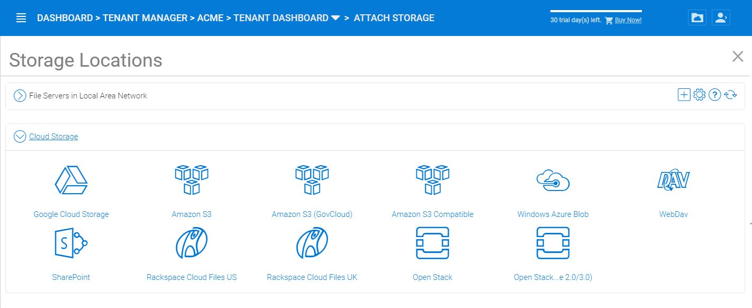This screenshot has height=308, width=752.
Task: Choose the Rackspace Cloud Files US icon
Action: 192,243
